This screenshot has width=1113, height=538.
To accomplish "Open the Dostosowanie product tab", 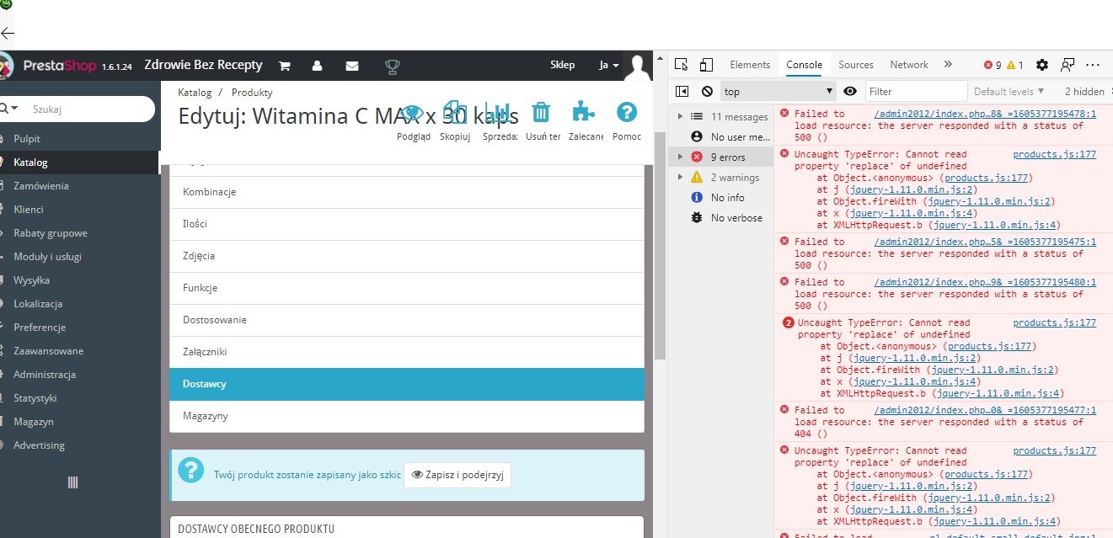I will point(407,320).
